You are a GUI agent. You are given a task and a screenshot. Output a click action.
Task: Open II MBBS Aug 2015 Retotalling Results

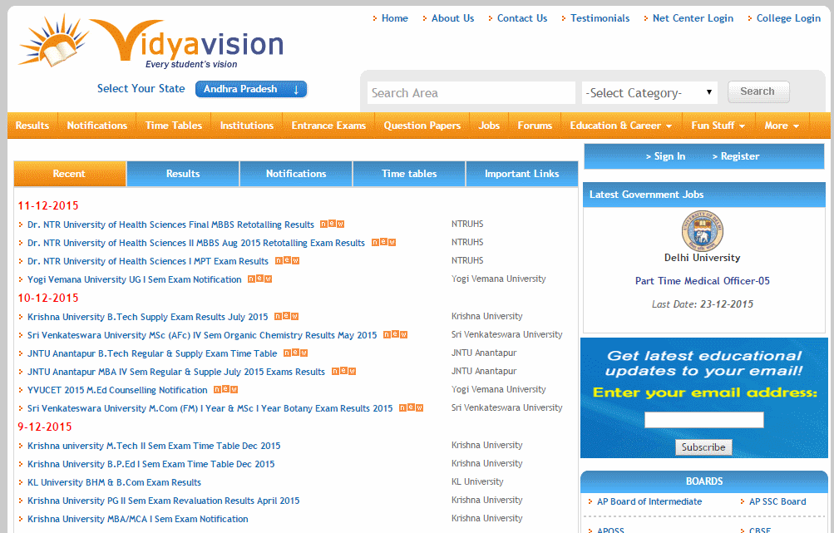[x=196, y=243]
